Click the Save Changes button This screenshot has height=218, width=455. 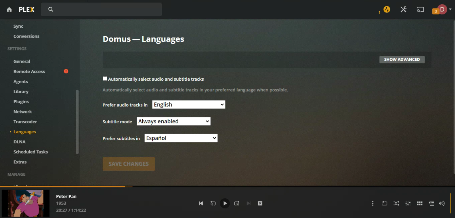point(129,164)
